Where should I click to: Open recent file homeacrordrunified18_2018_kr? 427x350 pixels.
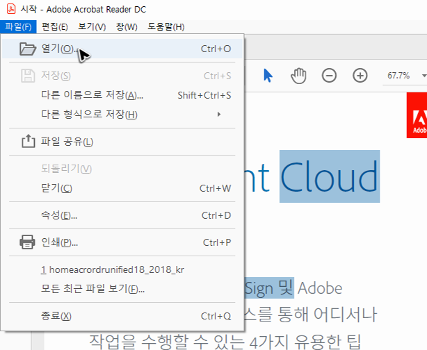(x=122, y=269)
